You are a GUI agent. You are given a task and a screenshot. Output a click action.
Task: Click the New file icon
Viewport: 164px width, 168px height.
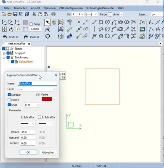[4, 14]
